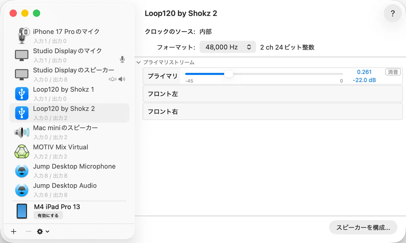Select the MOTIV Mix Virtual icon
Image resolution: width=406 pixels, height=243 pixels.
(x=22, y=152)
